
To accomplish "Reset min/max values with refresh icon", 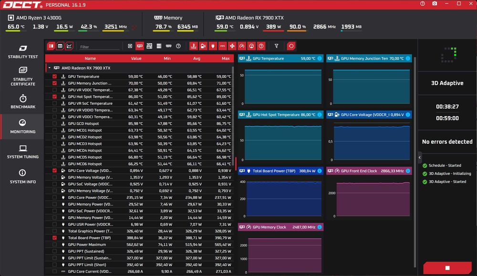I will click(291, 46).
